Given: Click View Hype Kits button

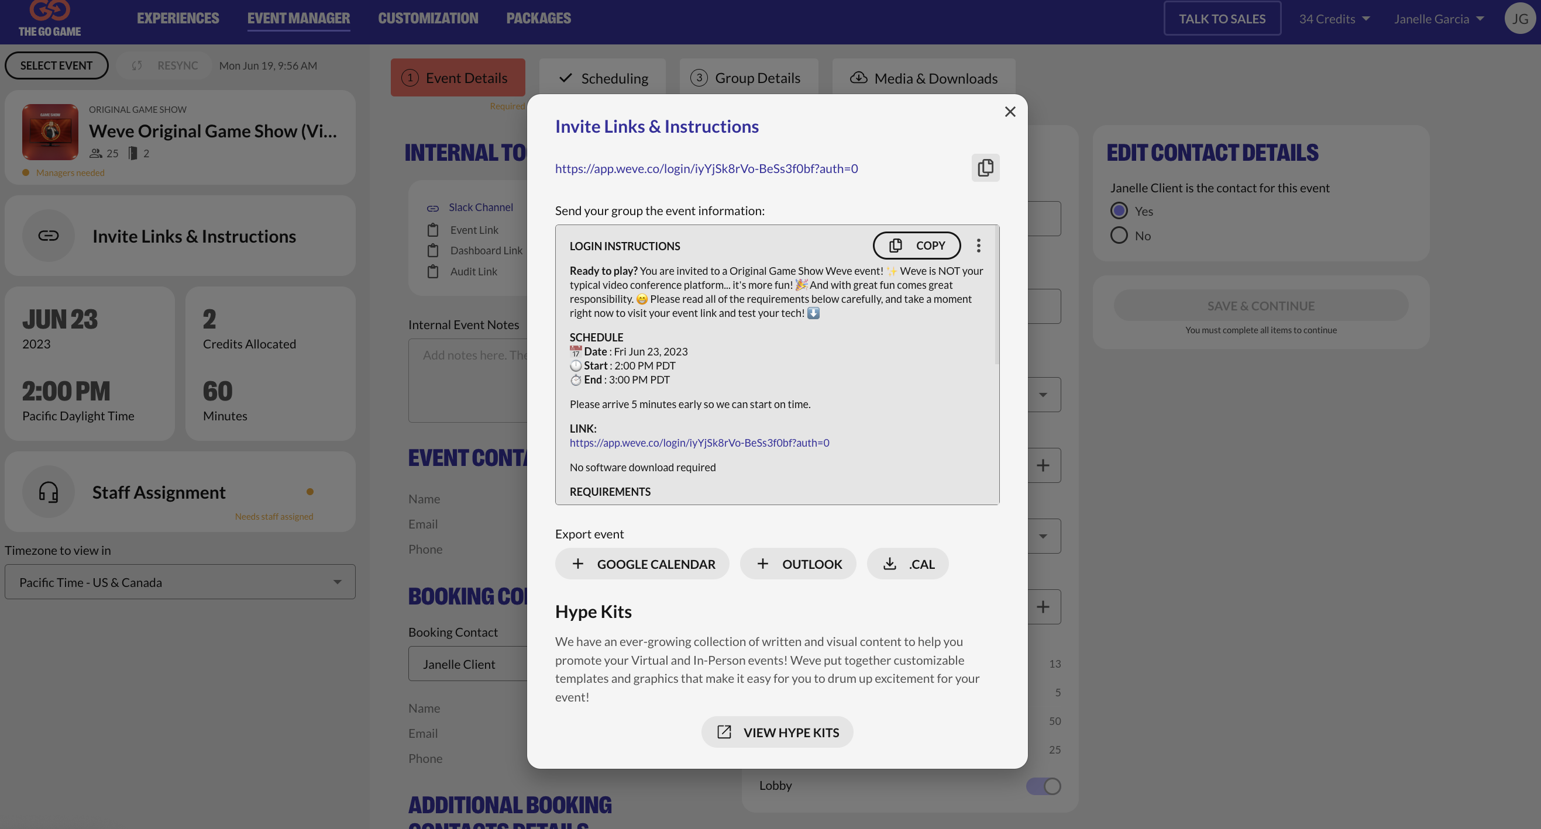Looking at the screenshot, I should pyautogui.click(x=777, y=733).
